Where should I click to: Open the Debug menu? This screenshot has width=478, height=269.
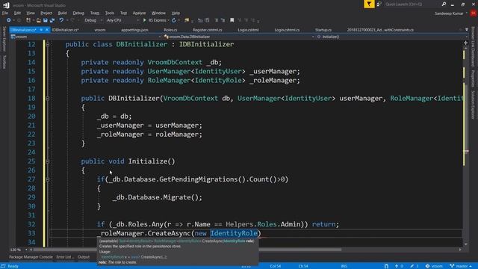tap(78, 13)
